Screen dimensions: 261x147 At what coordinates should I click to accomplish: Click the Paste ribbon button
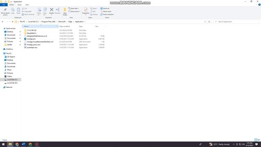pyautogui.click(x=18, y=11)
